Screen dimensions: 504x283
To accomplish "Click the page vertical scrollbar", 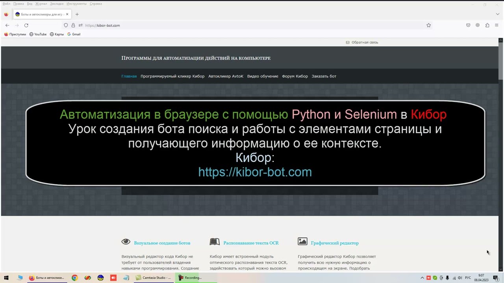I will point(501,154).
